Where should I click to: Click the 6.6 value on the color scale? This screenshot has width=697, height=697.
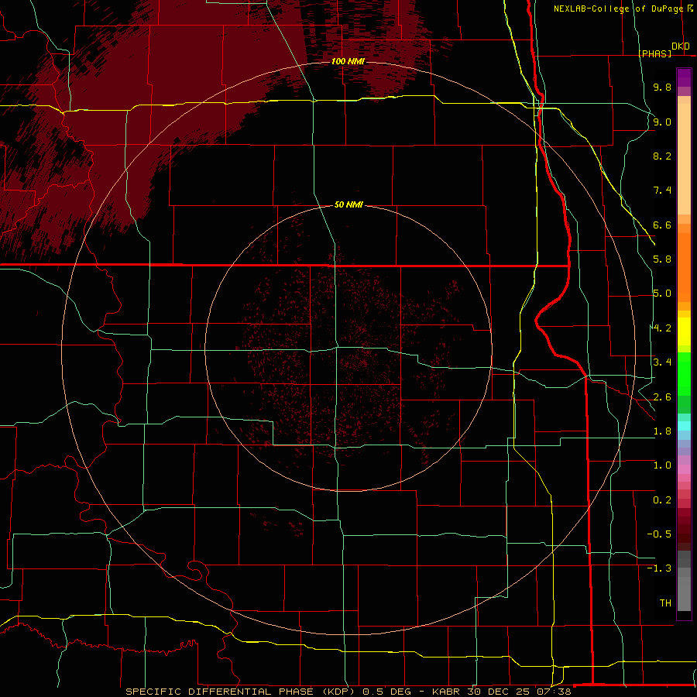tap(662, 225)
